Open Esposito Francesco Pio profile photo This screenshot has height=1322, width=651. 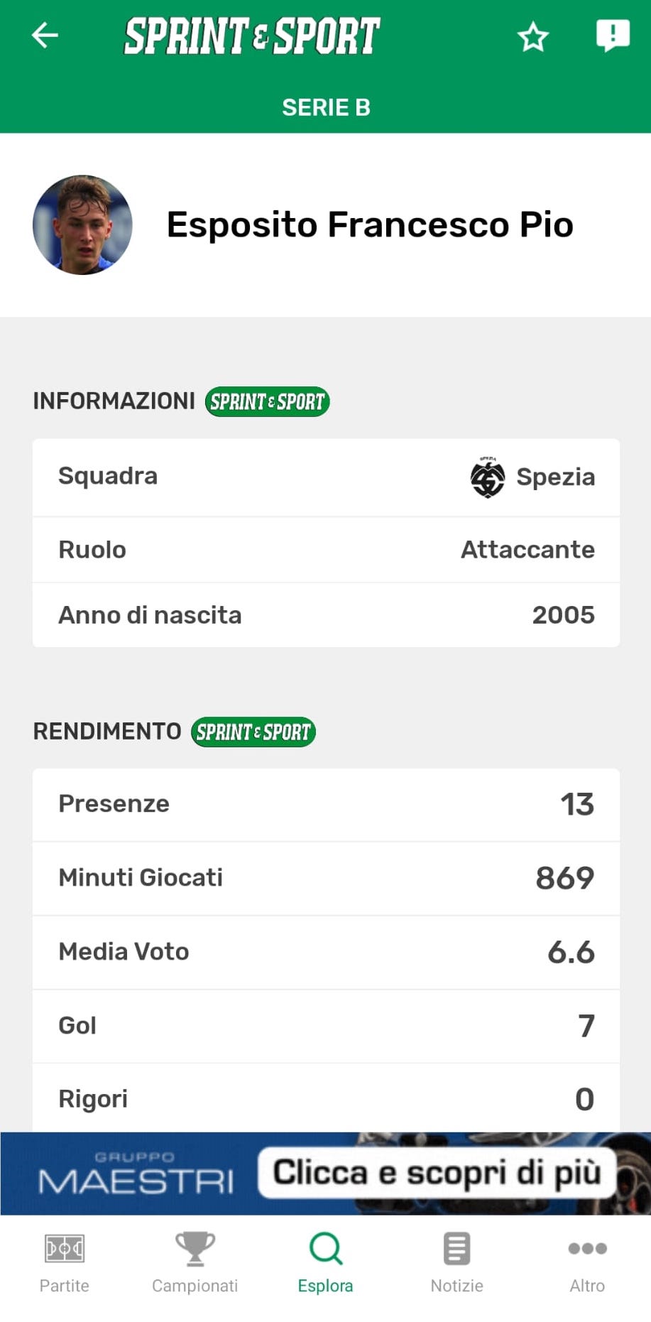click(82, 225)
